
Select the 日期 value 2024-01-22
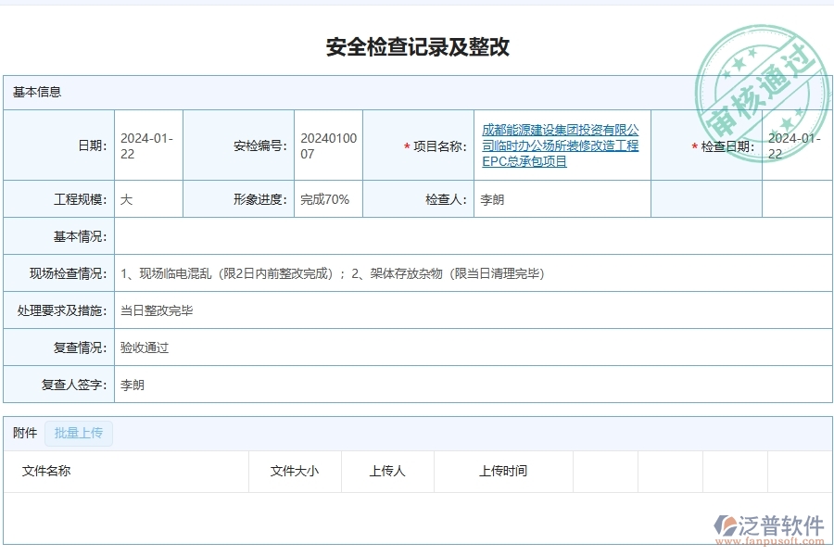[145, 145]
